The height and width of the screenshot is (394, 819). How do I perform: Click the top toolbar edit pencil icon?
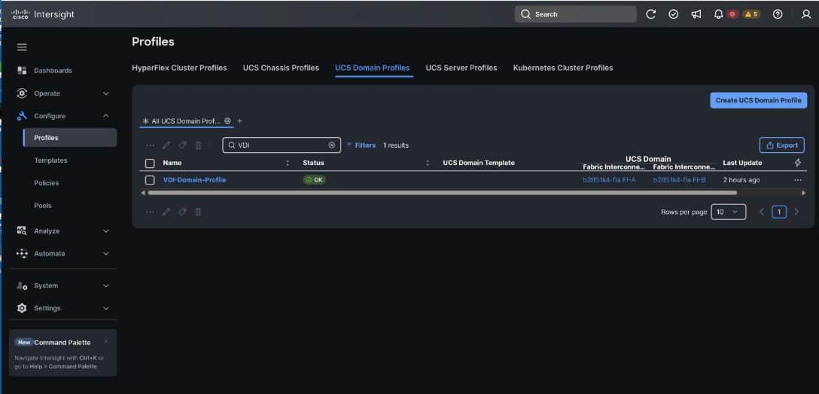[x=166, y=145]
